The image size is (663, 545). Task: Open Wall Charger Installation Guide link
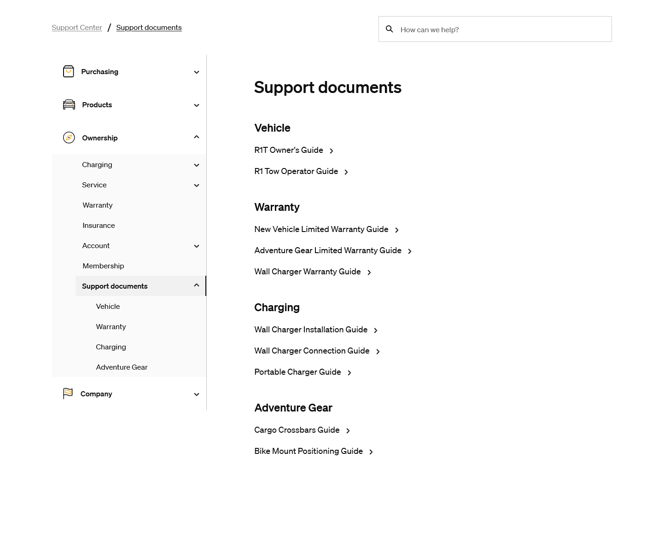pos(311,330)
